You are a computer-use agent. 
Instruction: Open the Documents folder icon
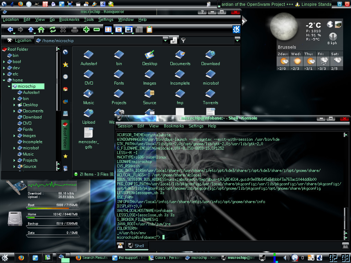point(180,58)
